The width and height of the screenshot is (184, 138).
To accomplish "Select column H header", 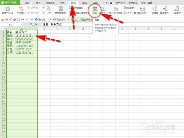I will tap(122, 28).
